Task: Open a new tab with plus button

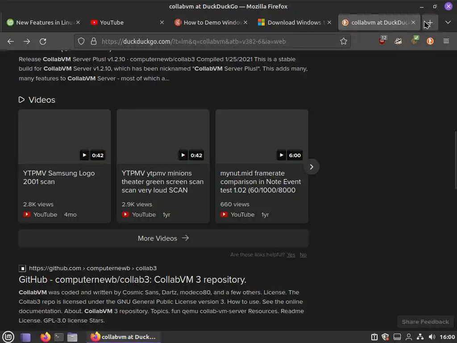Action: click(430, 22)
